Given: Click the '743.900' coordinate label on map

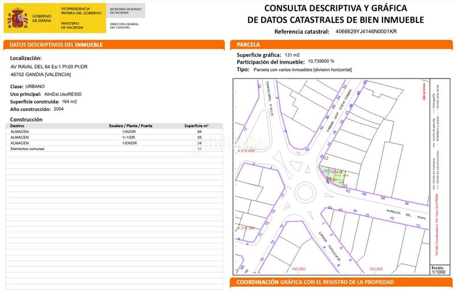Looking at the screenshot, I should point(376,269).
